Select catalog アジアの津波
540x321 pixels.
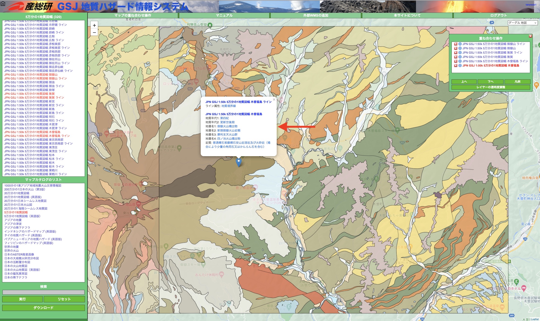click(13, 224)
